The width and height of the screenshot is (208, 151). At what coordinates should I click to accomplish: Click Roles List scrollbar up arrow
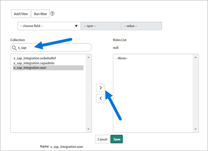point(196,57)
